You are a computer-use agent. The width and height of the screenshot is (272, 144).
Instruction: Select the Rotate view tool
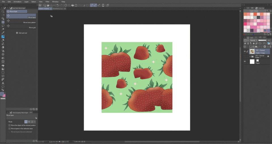[3, 15]
